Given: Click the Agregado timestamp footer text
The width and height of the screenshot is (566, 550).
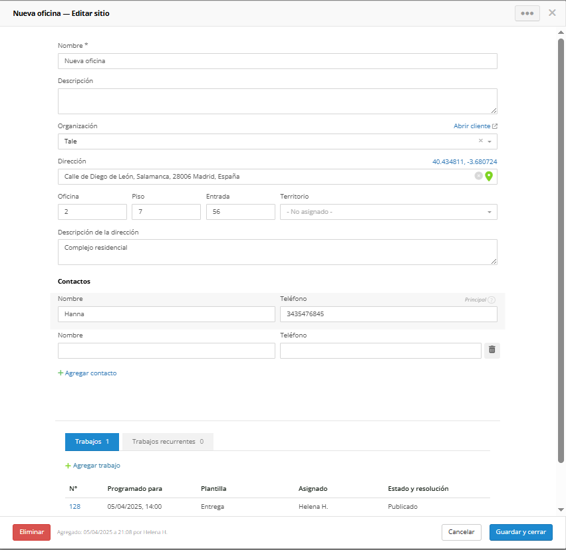Looking at the screenshot, I should coord(112,532).
